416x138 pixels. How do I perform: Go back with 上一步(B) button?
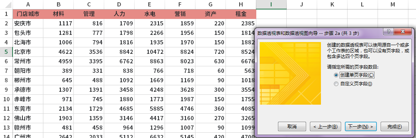click(x=325, y=126)
